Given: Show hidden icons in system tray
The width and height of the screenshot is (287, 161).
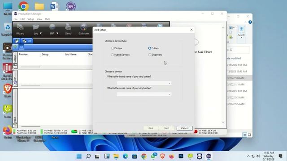Looking at the screenshot, I should point(248,156).
